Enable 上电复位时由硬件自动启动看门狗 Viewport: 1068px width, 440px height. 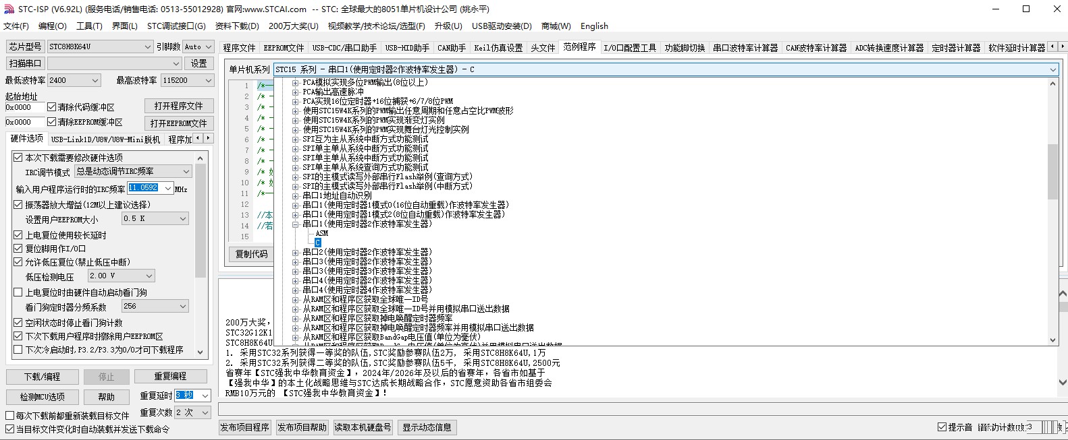18,292
